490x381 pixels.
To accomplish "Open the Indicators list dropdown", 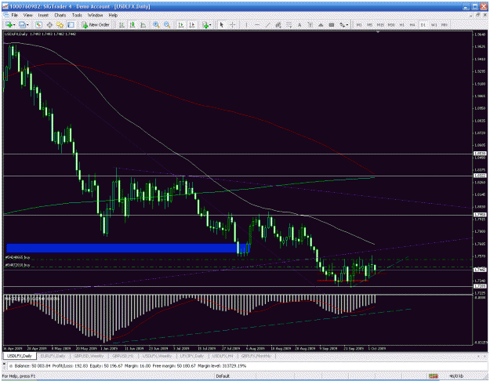I will [x=206, y=24].
